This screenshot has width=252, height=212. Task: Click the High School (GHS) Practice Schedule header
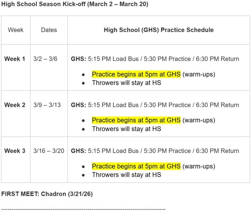158,30
